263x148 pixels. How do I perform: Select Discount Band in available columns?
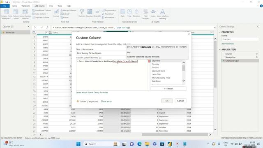click(159, 71)
